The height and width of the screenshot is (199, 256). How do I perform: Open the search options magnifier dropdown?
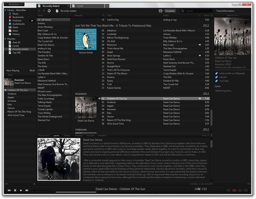[x=183, y=11]
